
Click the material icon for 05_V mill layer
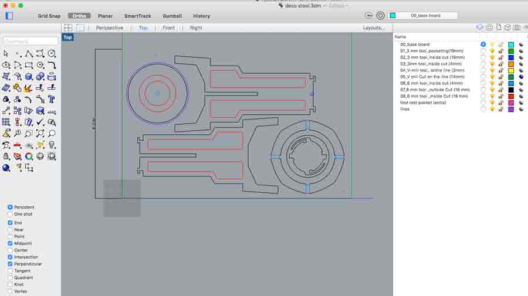[x=521, y=77]
